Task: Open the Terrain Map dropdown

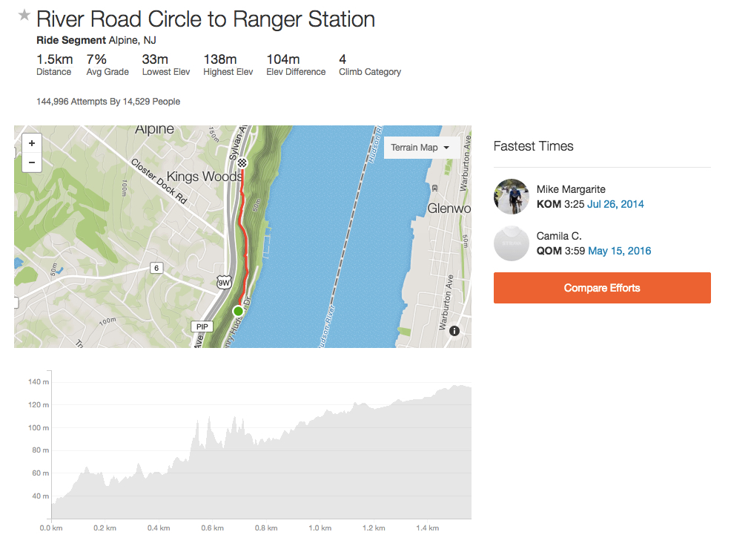Action: pyautogui.click(x=420, y=148)
